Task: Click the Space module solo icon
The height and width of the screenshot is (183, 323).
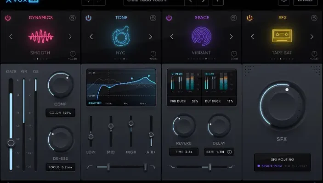Action: pyautogui.click(x=234, y=18)
